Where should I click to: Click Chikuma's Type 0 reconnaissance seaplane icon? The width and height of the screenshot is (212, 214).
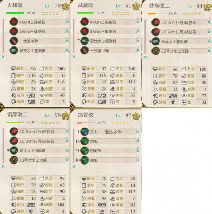click(x=14, y=150)
